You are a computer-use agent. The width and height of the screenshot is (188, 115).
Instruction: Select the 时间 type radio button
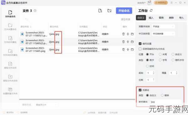[147, 66]
